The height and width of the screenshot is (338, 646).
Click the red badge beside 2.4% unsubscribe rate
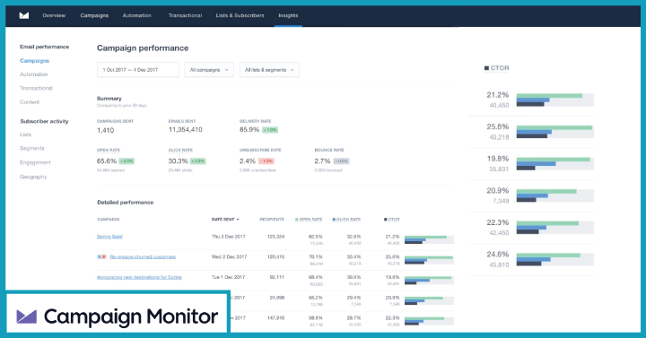click(x=266, y=161)
